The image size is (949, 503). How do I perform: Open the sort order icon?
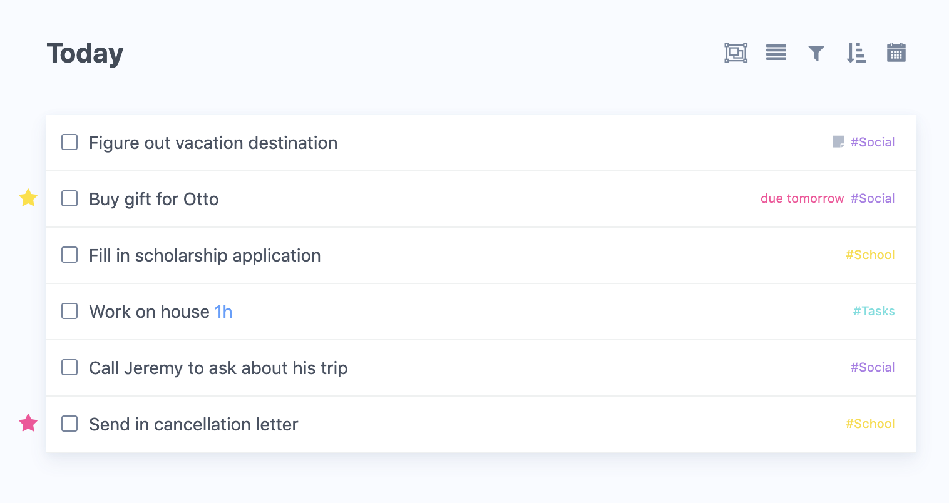(856, 53)
